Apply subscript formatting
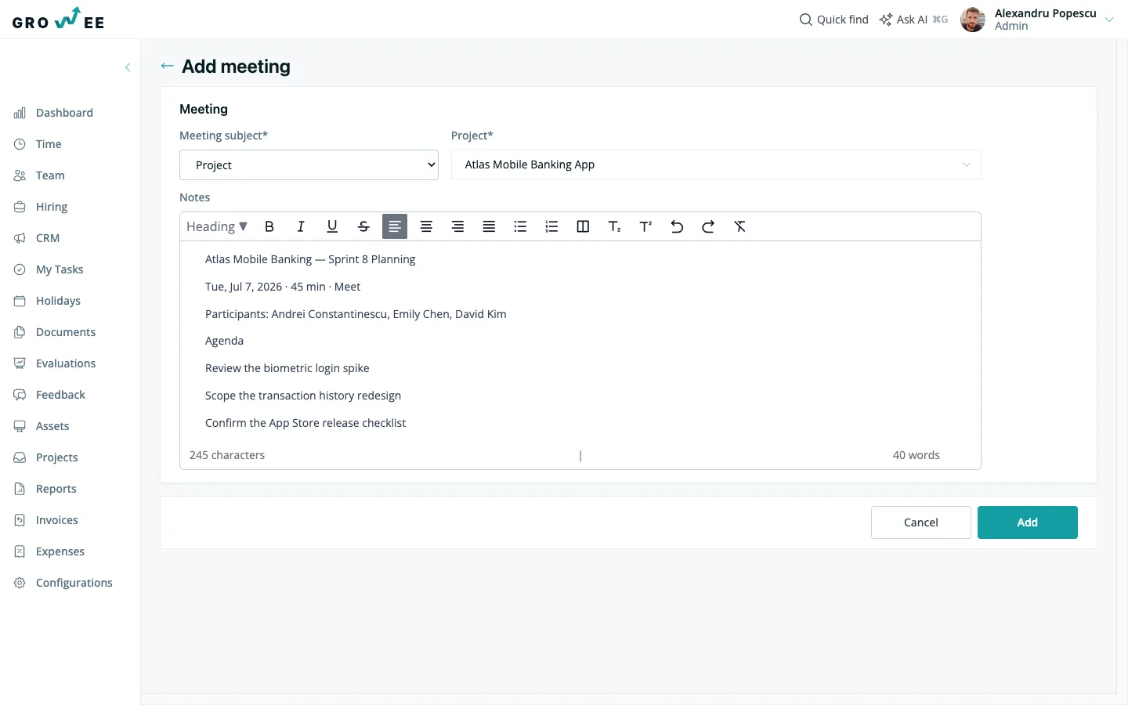 pyautogui.click(x=614, y=226)
